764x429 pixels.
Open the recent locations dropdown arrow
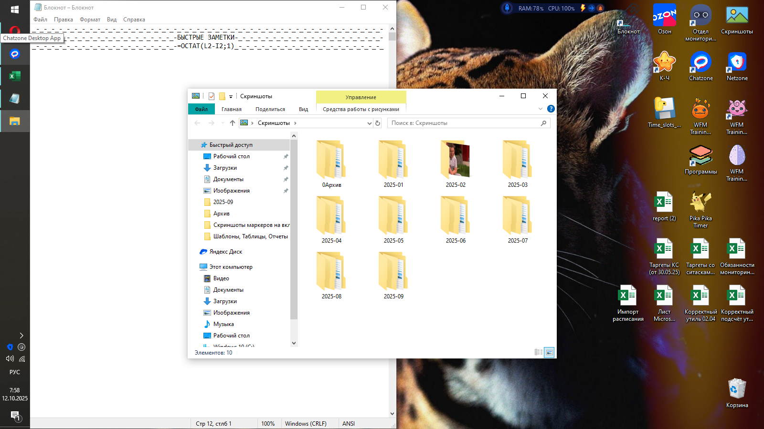coord(223,123)
